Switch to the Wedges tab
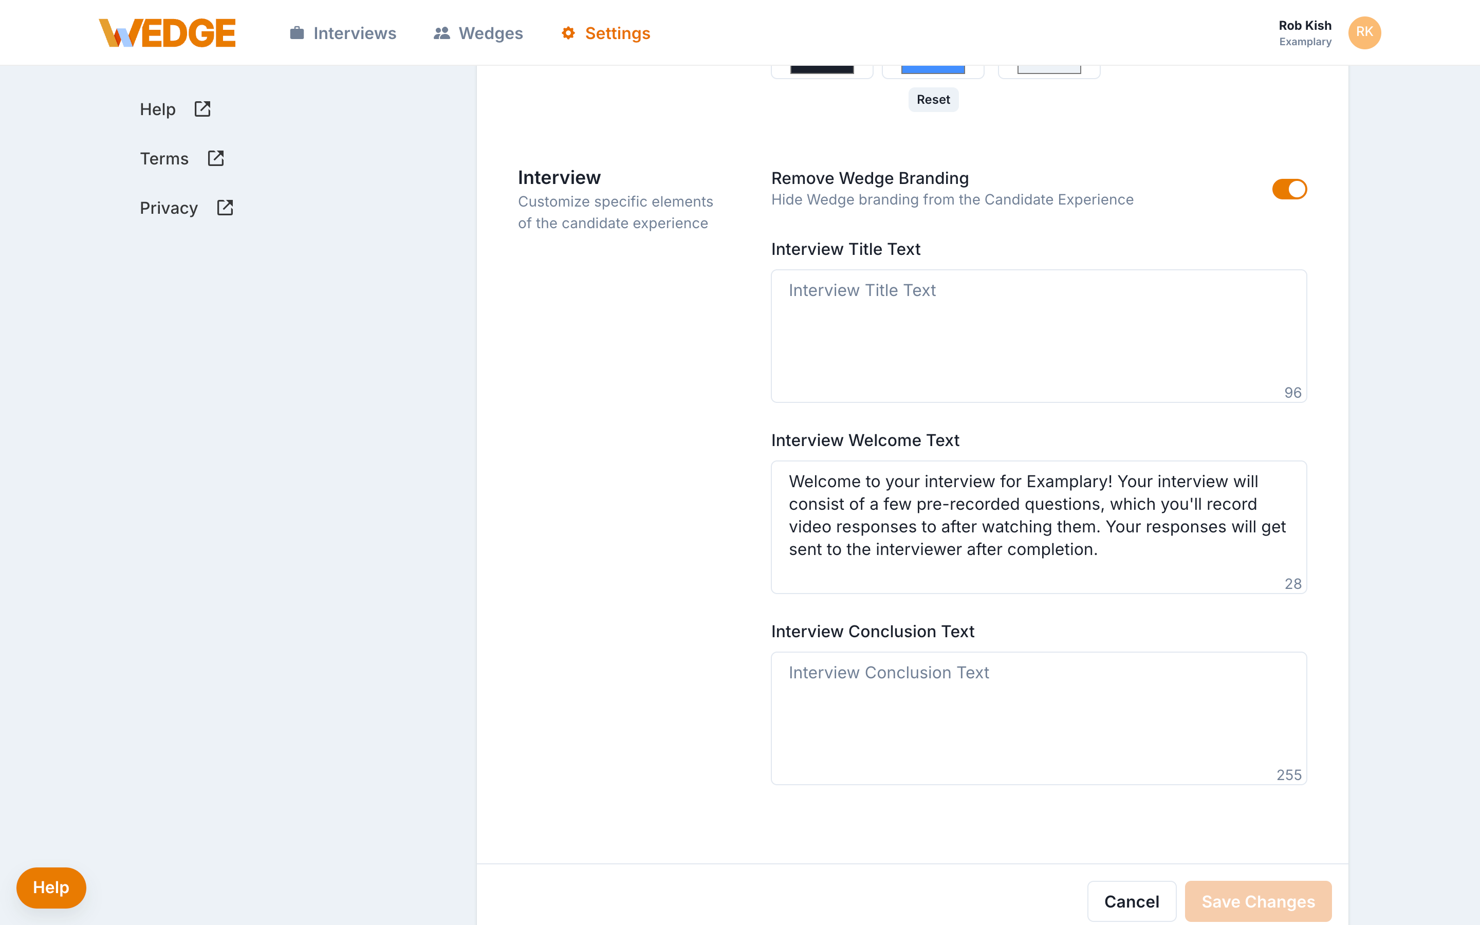1480x925 pixels. coord(490,33)
